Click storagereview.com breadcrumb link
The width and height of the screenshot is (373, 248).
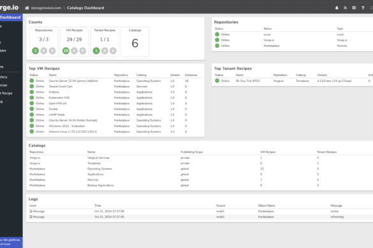coord(46,8)
